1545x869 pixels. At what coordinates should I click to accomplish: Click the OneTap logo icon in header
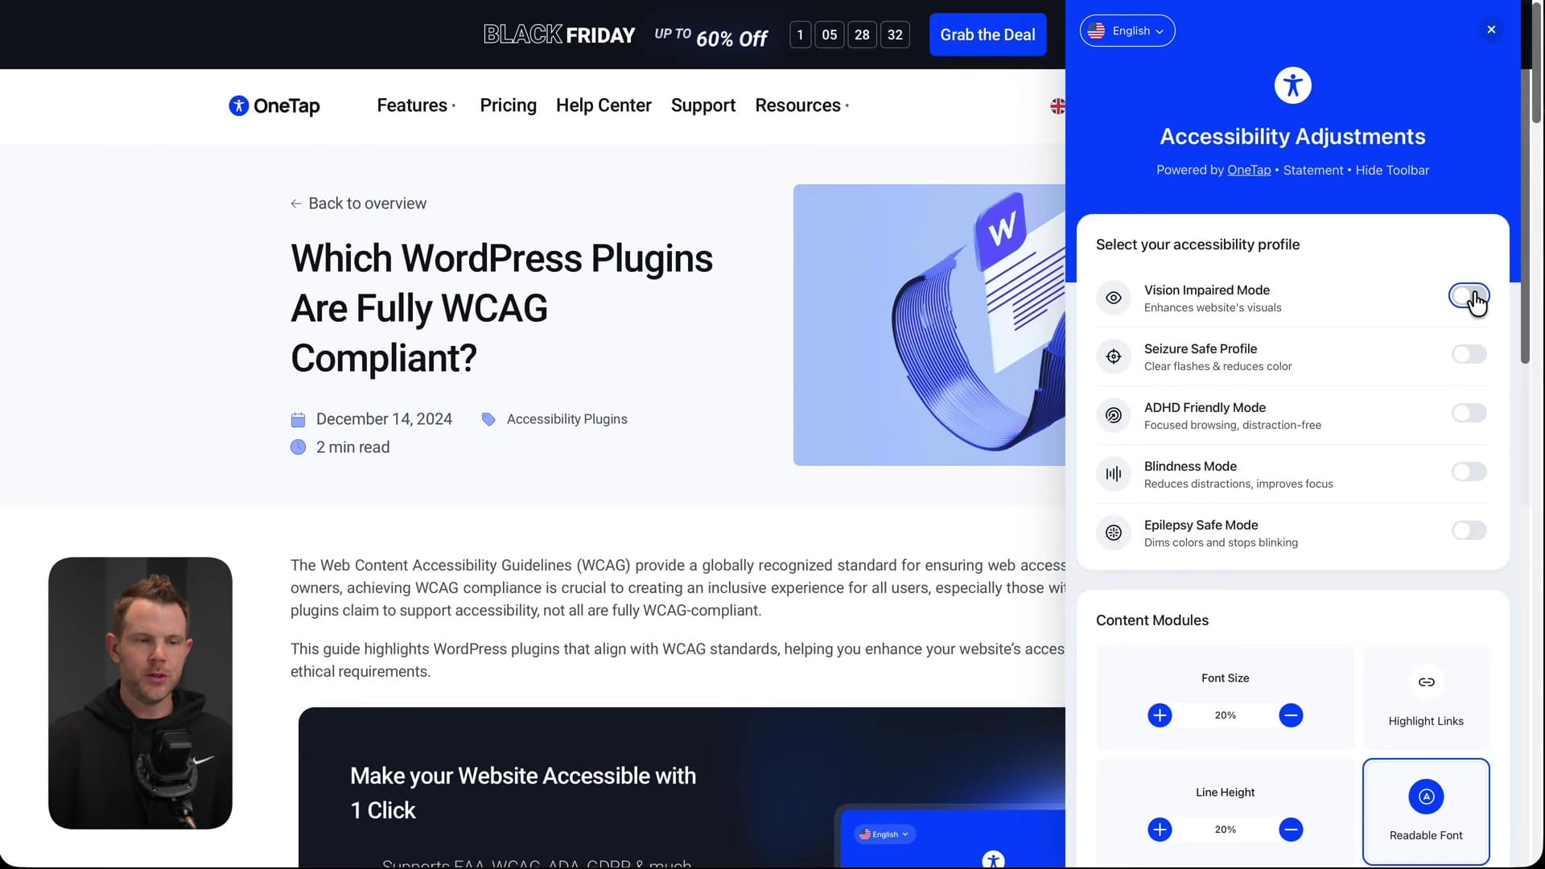click(238, 105)
